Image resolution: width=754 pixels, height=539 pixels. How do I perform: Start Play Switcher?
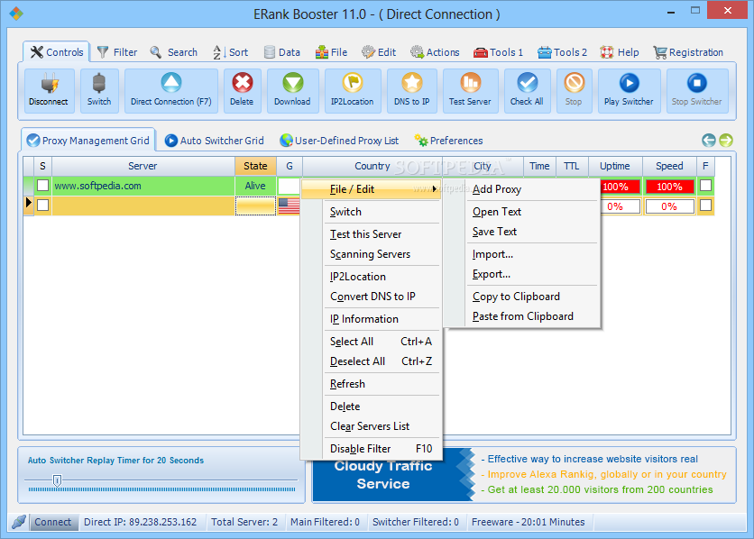[629, 91]
